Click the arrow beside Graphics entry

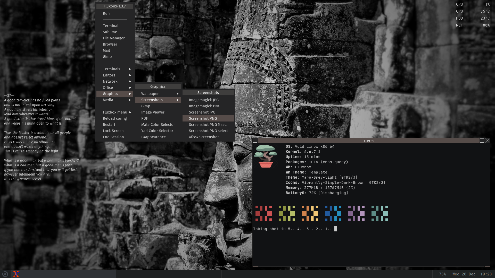(130, 94)
